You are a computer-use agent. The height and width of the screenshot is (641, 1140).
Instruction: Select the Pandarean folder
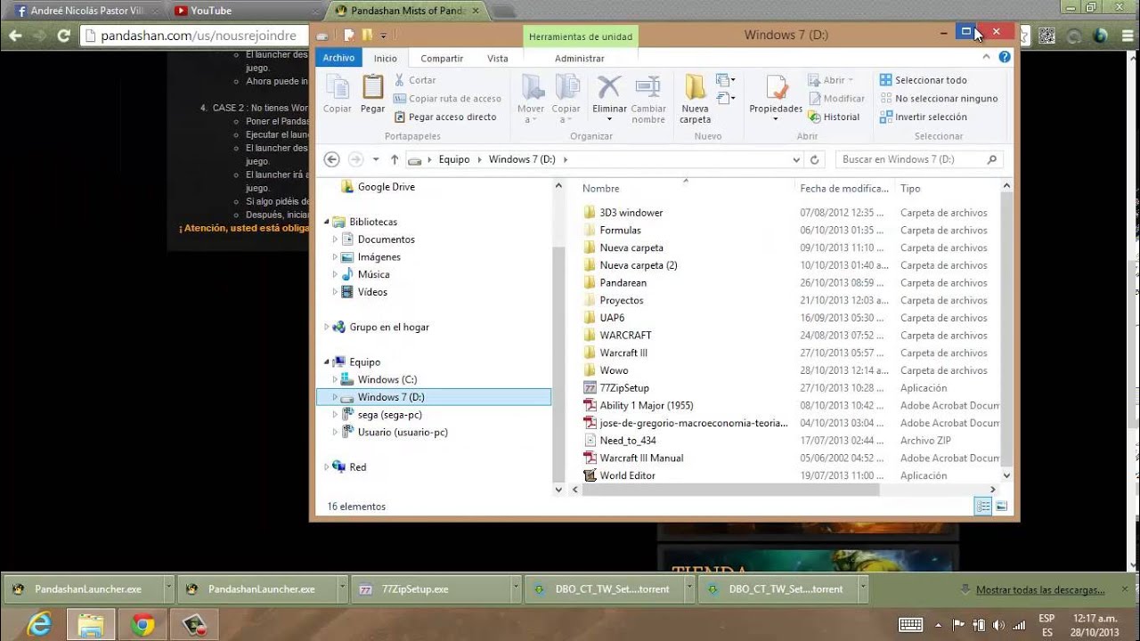coord(623,282)
